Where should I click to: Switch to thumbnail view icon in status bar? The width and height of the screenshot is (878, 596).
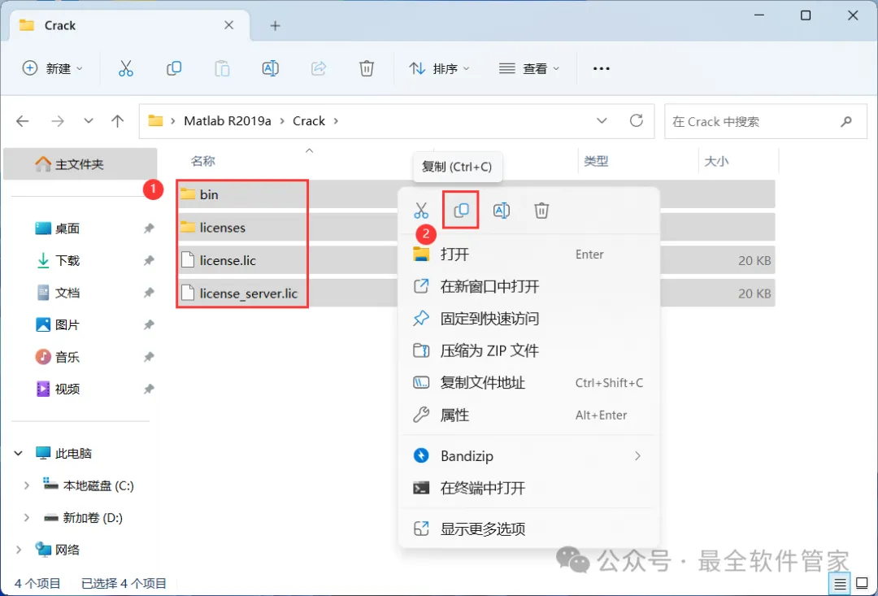[x=862, y=584]
